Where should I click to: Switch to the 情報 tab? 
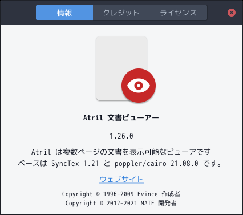64,13
